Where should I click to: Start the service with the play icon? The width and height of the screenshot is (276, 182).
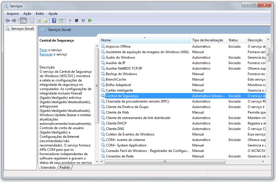pos(70,21)
